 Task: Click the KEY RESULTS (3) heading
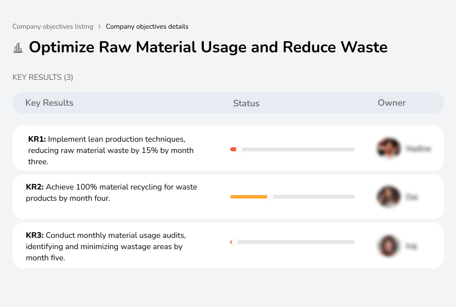tap(43, 77)
